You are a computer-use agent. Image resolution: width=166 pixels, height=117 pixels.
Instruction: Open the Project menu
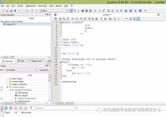pyautogui.click(x=20, y=6)
